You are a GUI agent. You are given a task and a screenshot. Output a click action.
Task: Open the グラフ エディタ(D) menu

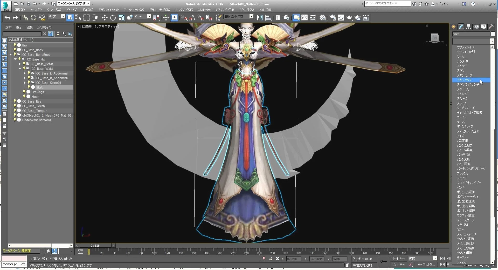click(160, 10)
